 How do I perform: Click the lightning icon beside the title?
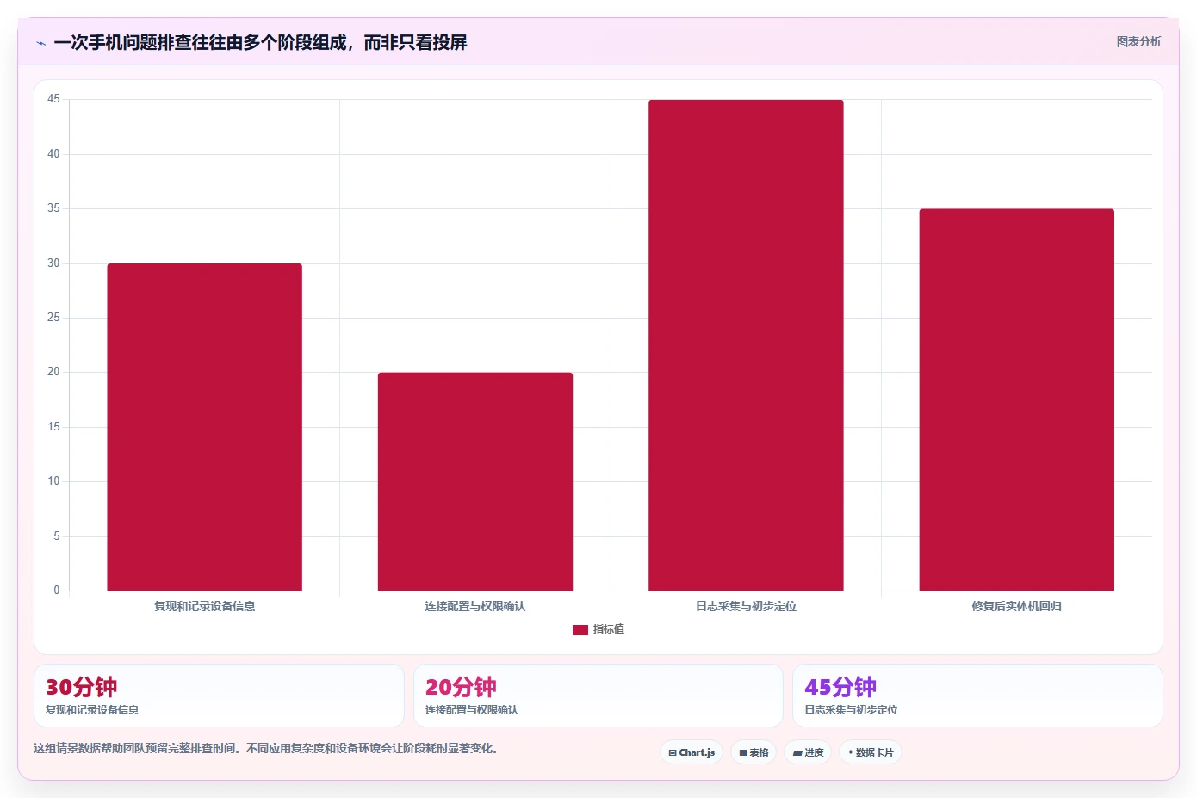click(40, 43)
